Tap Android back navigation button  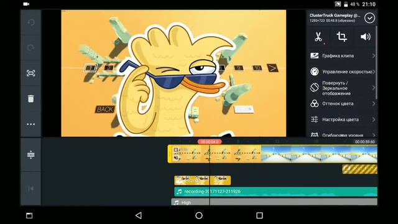pyautogui.click(x=139, y=215)
